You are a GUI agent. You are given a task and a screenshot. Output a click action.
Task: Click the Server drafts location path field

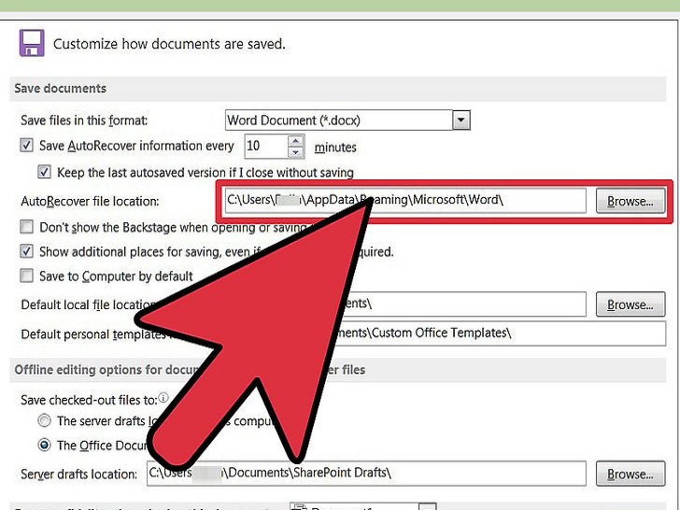(x=366, y=474)
